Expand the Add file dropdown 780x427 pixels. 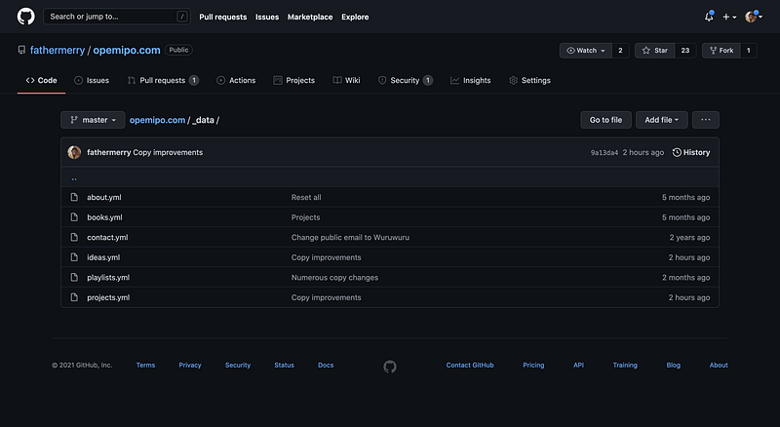(662, 120)
